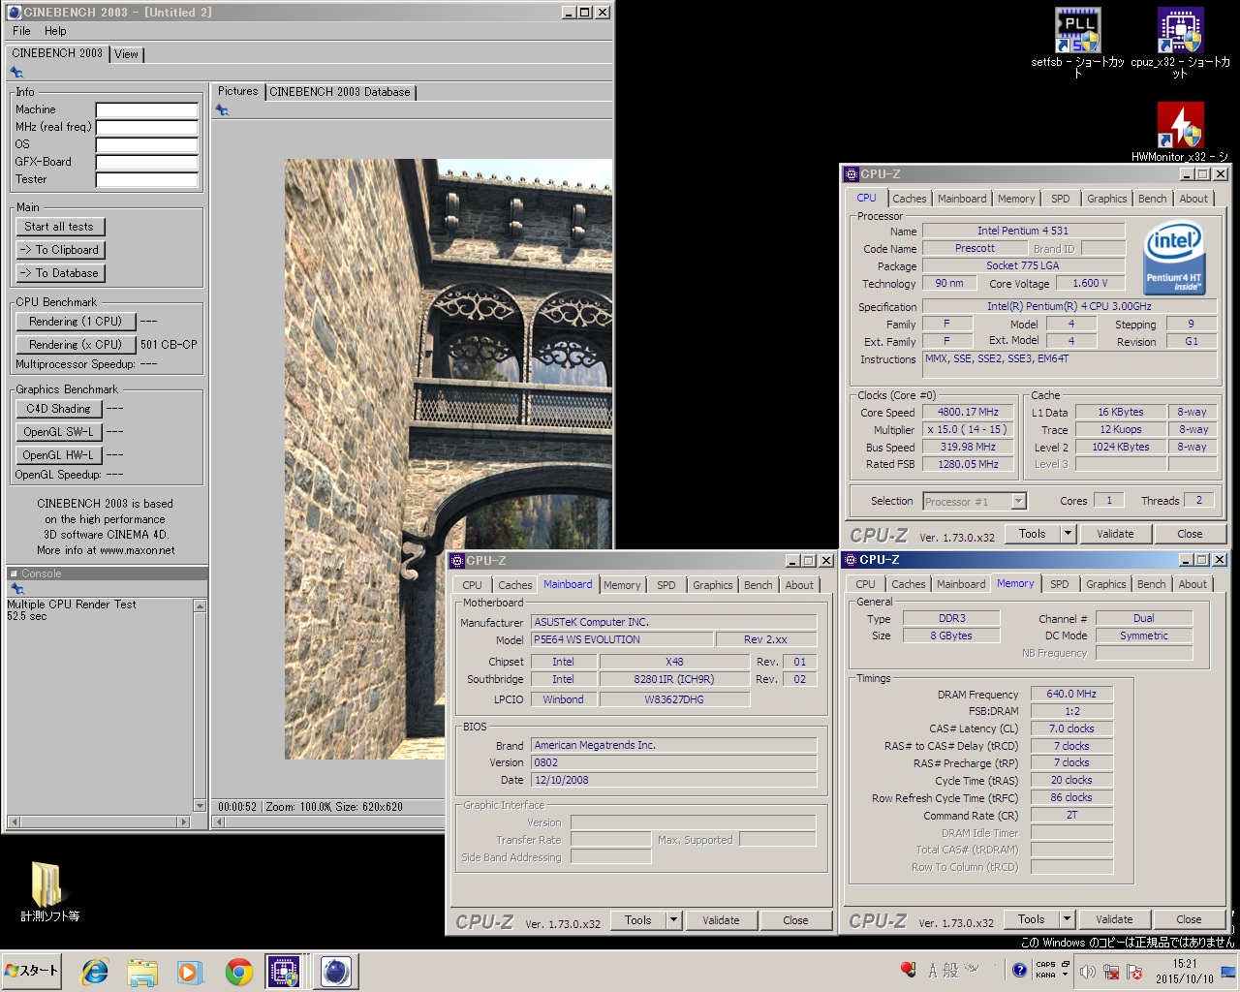Launch Internet Explorer from taskbar

click(95, 971)
